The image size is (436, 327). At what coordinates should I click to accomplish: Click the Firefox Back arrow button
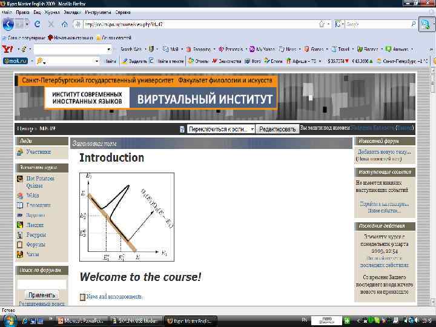(8, 24)
